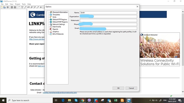The width and height of the screenshot is (184, 103).
Task: Cancel the Options dialog
Action: click(x=131, y=88)
